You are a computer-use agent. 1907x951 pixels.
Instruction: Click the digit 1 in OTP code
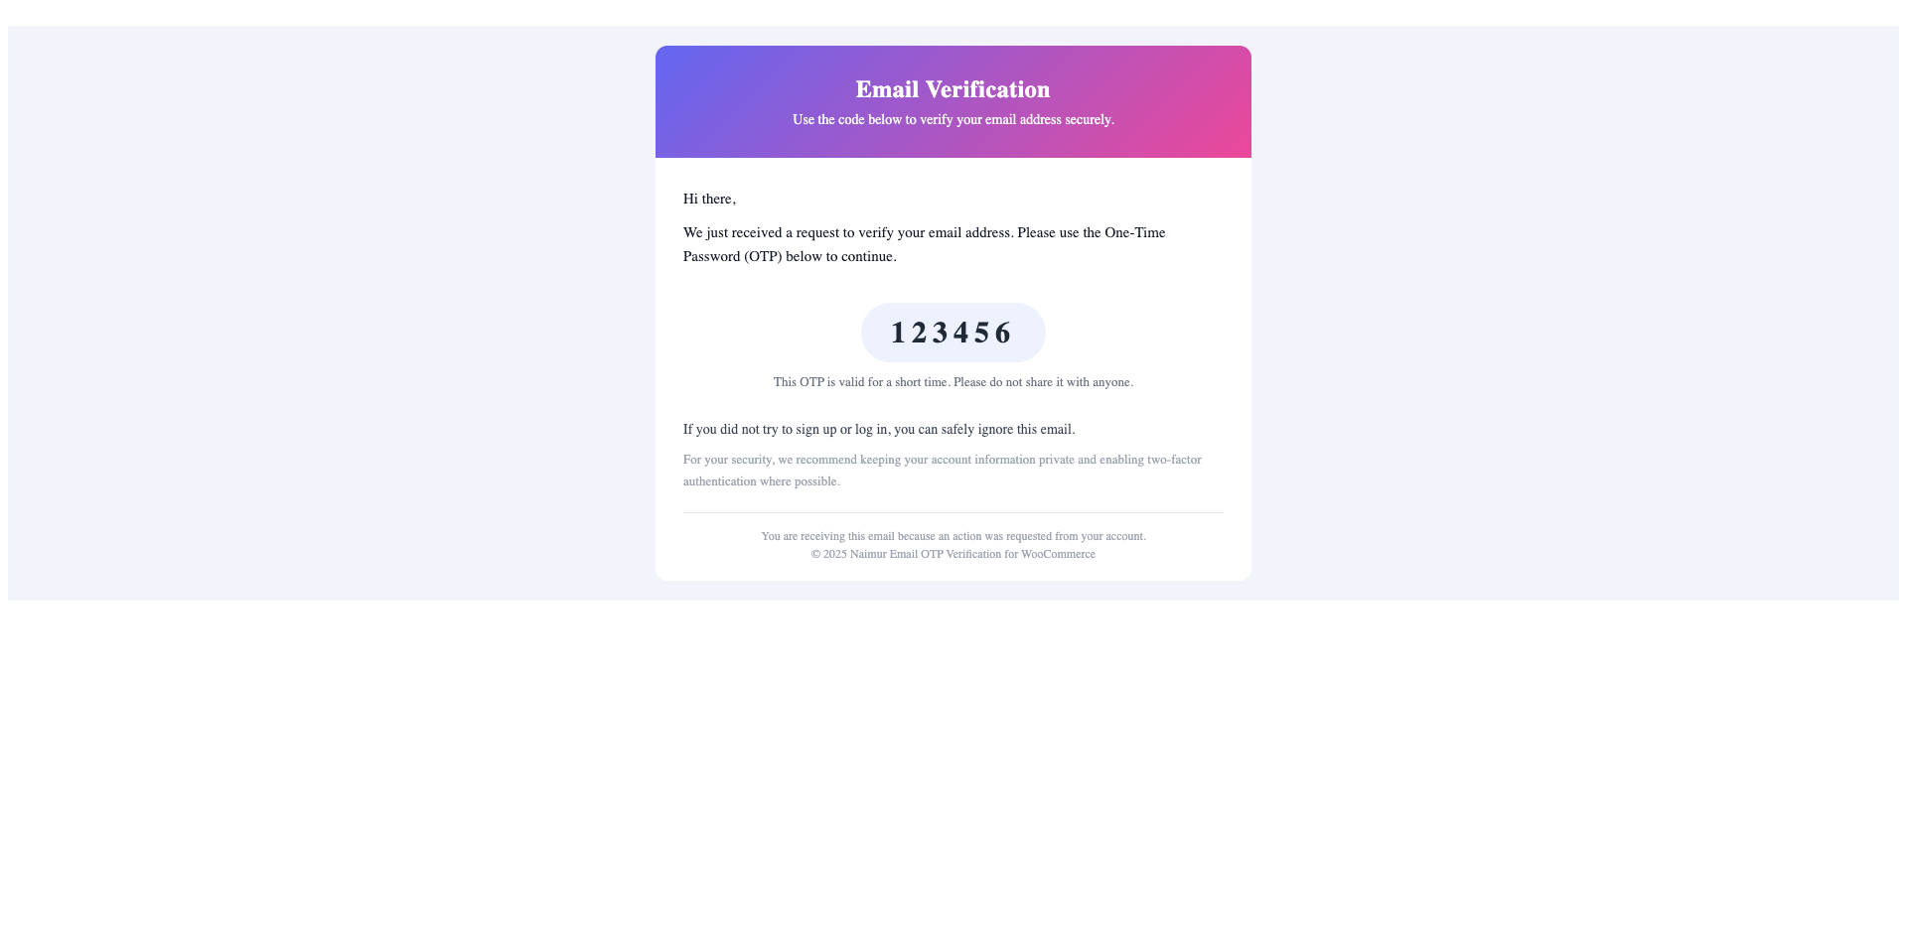(898, 334)
